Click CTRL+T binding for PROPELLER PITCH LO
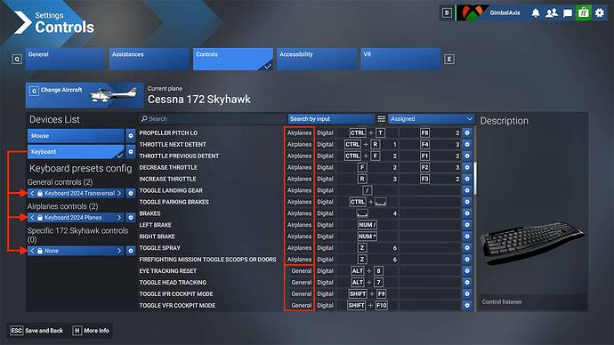Image resolution: width=614 pixels, height=345 pixels. pos(367,133)
